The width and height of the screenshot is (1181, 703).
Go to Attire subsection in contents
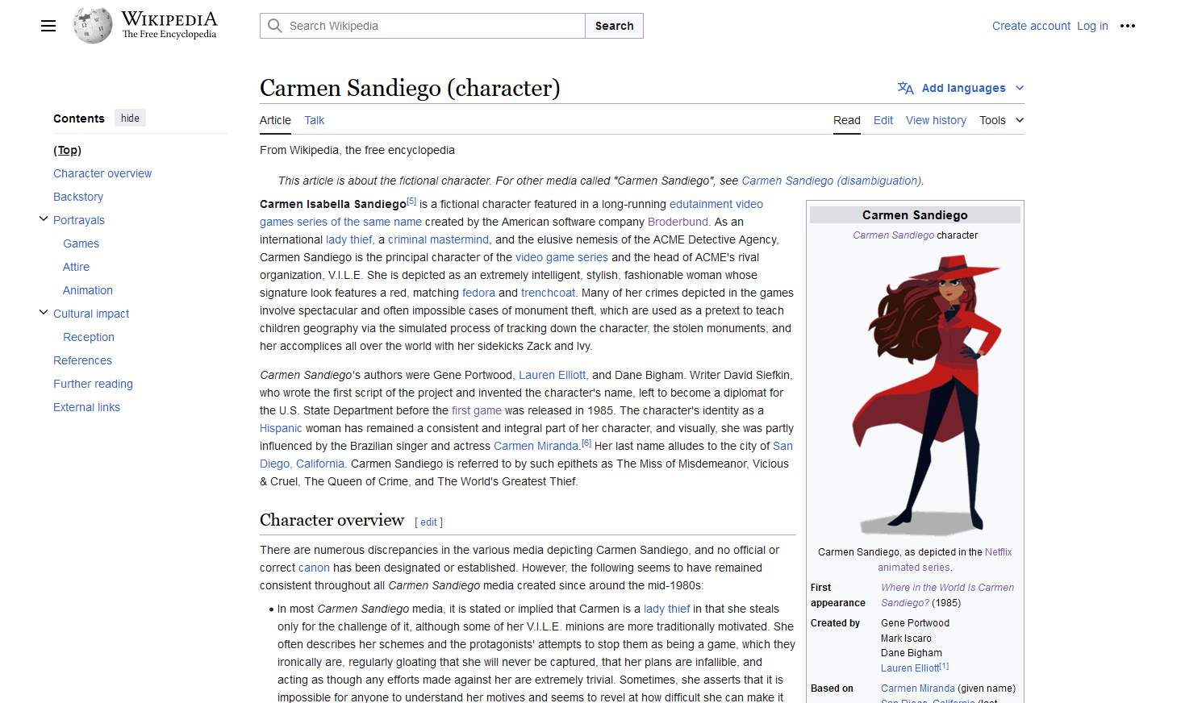coord(76,267)
